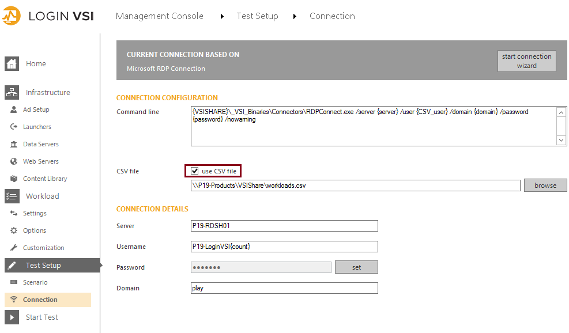Click the Web Servers globe icon
The image size is (569, 333).
pos(14,161)
